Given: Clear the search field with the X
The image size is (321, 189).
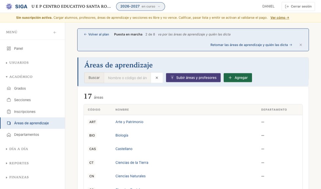Looking at the screenshot, I should pyautogui.click(x=157, y=78).
